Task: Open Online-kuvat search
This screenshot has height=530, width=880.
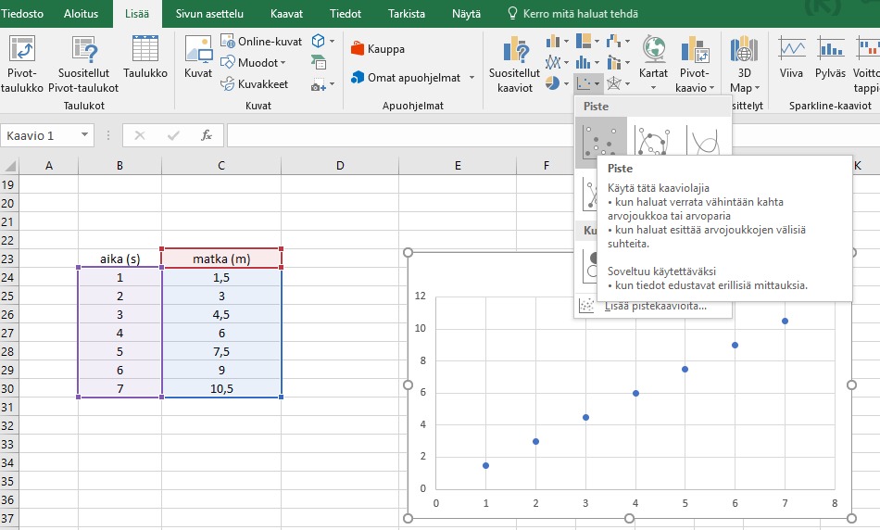Action: coord(261,41)
